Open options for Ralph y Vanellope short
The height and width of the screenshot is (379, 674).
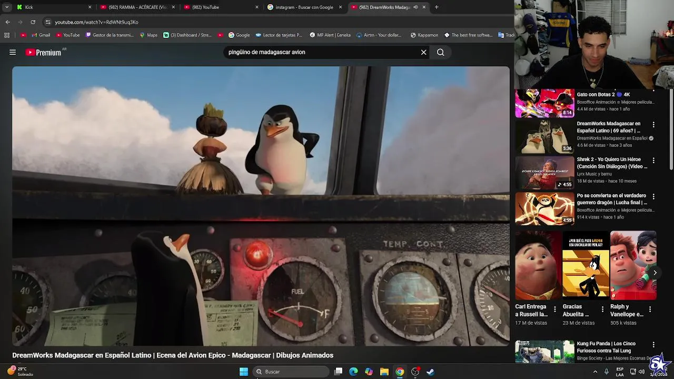point(650,310)
